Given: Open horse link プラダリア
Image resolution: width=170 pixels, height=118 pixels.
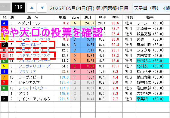Looking at the screenshot, I should [x=27, y=72].
